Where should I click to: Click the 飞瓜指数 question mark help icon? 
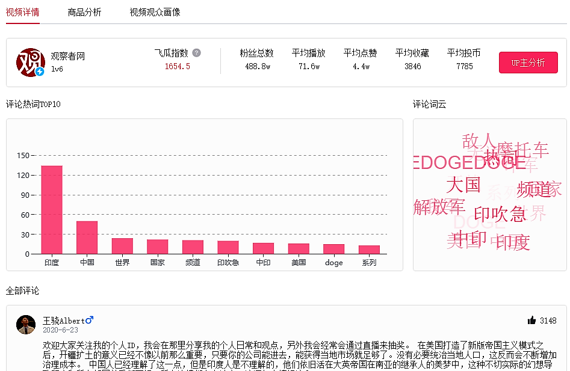[x=196, y=53]
